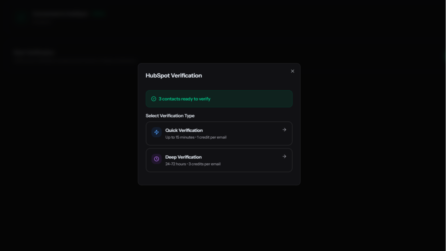Screen dimensions: 446x251
Task: Choose the Deep Verification option
Action: click(219, 160)
